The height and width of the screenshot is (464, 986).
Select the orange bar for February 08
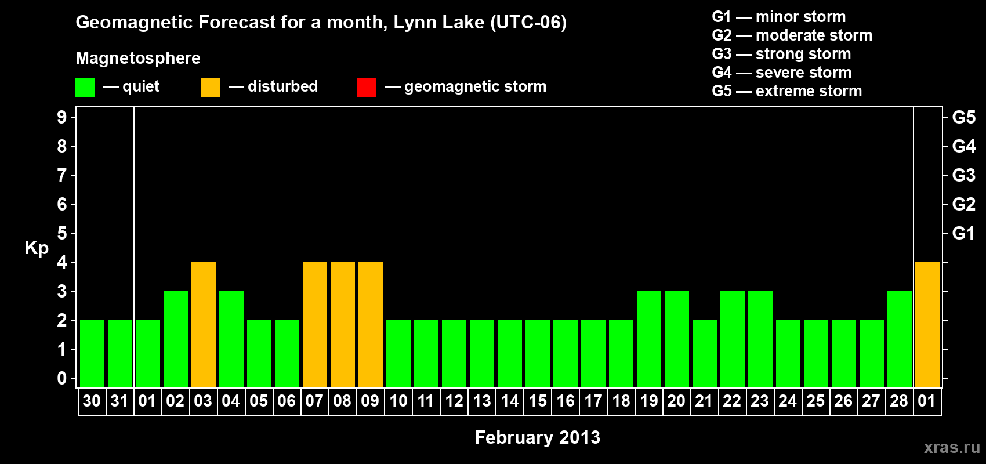343,325
